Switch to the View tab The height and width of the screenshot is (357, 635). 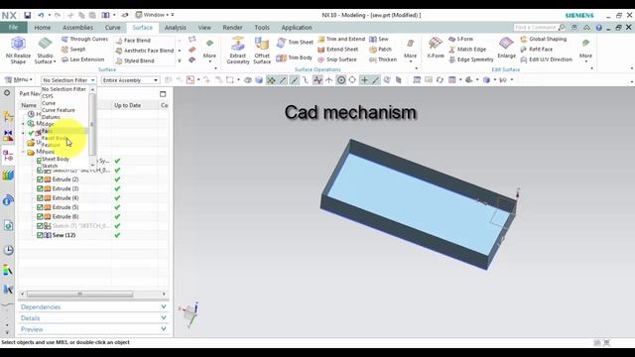coord(204,28)
